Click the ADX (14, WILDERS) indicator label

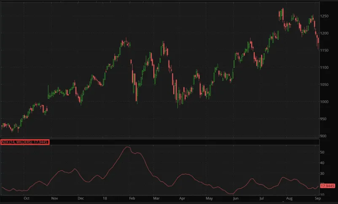(25, 142)
